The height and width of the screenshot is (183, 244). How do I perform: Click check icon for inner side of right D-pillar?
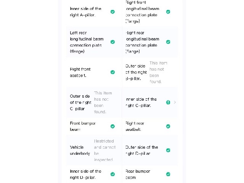point(113,174)
